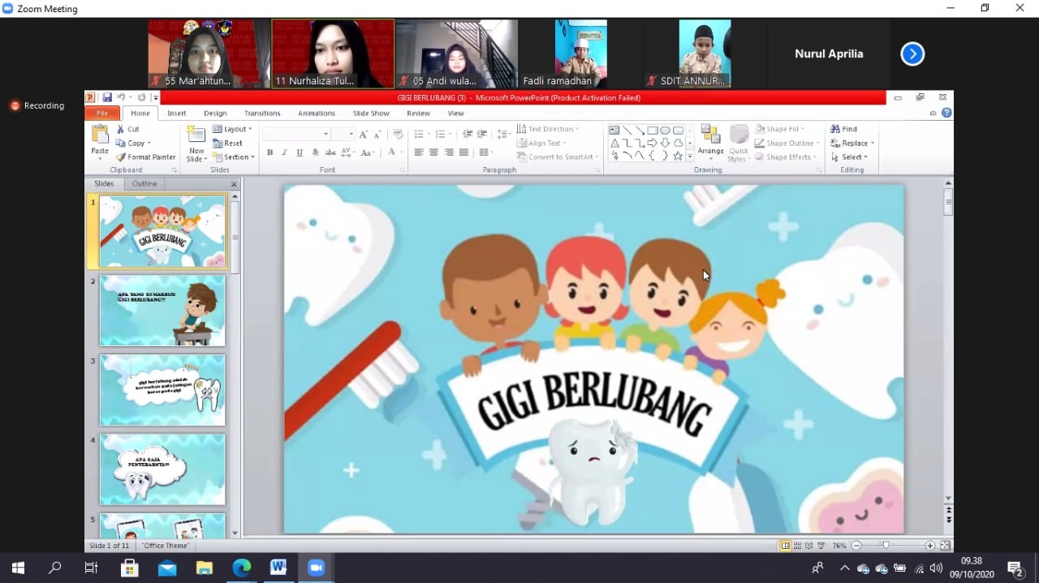Open Zoom app from the Windows taskbar
Image resolution: width=1039 pixels, height=583 pixels.
pos(315,568)
